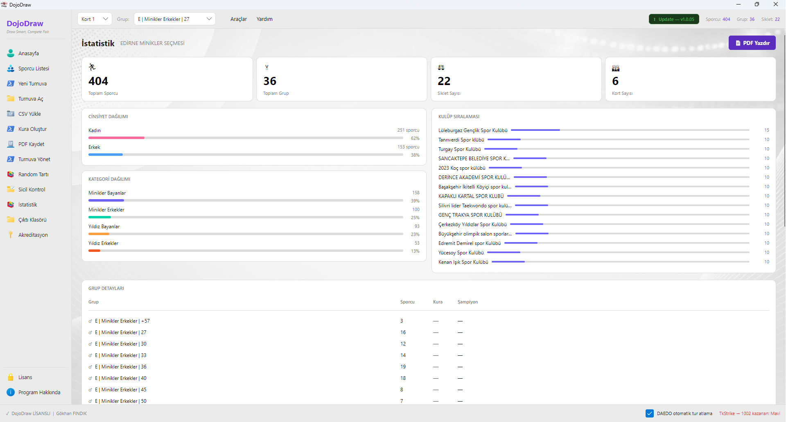Image resolution: width=786 pixels, height=422 pixels.
Task: Click TkStrike 1002 kazanan status text
Action: click(x=750, y=413)
